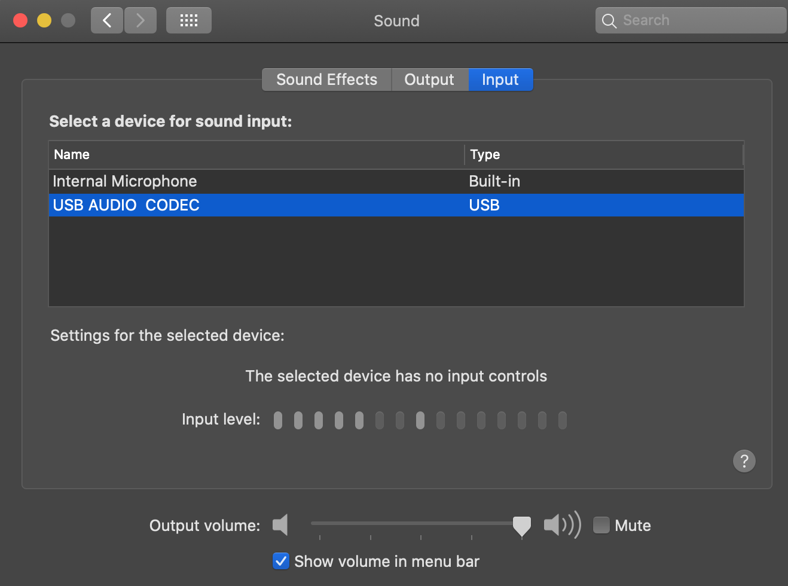Viewport: 788px width, 586px height.
Task: Switch to the Output tab
Action: [429, 80]
